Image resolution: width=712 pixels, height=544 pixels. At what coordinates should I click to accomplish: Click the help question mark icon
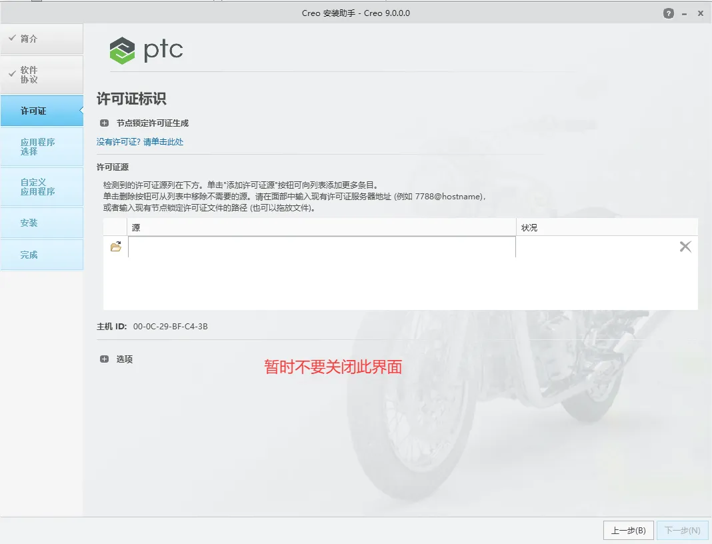point(668,13)
